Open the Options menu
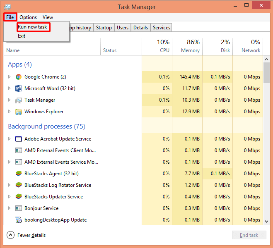The width and height of the screenshot is (273, 248). (28, 17)
